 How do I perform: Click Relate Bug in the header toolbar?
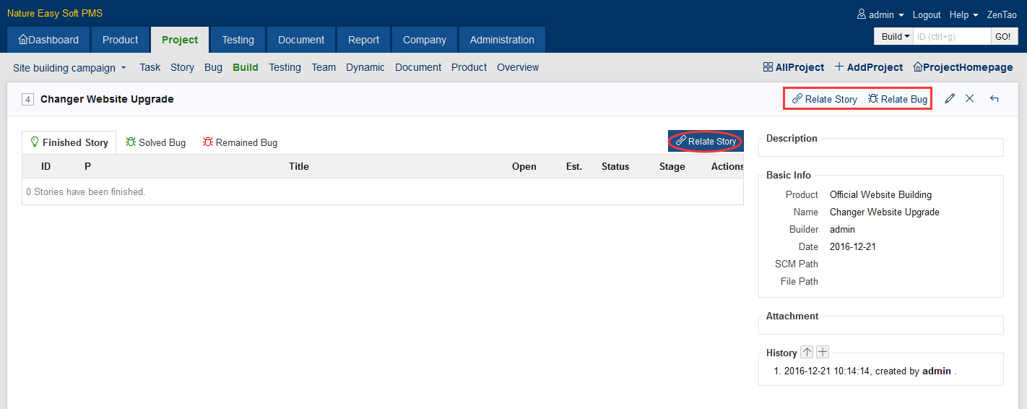click(898, 99)
